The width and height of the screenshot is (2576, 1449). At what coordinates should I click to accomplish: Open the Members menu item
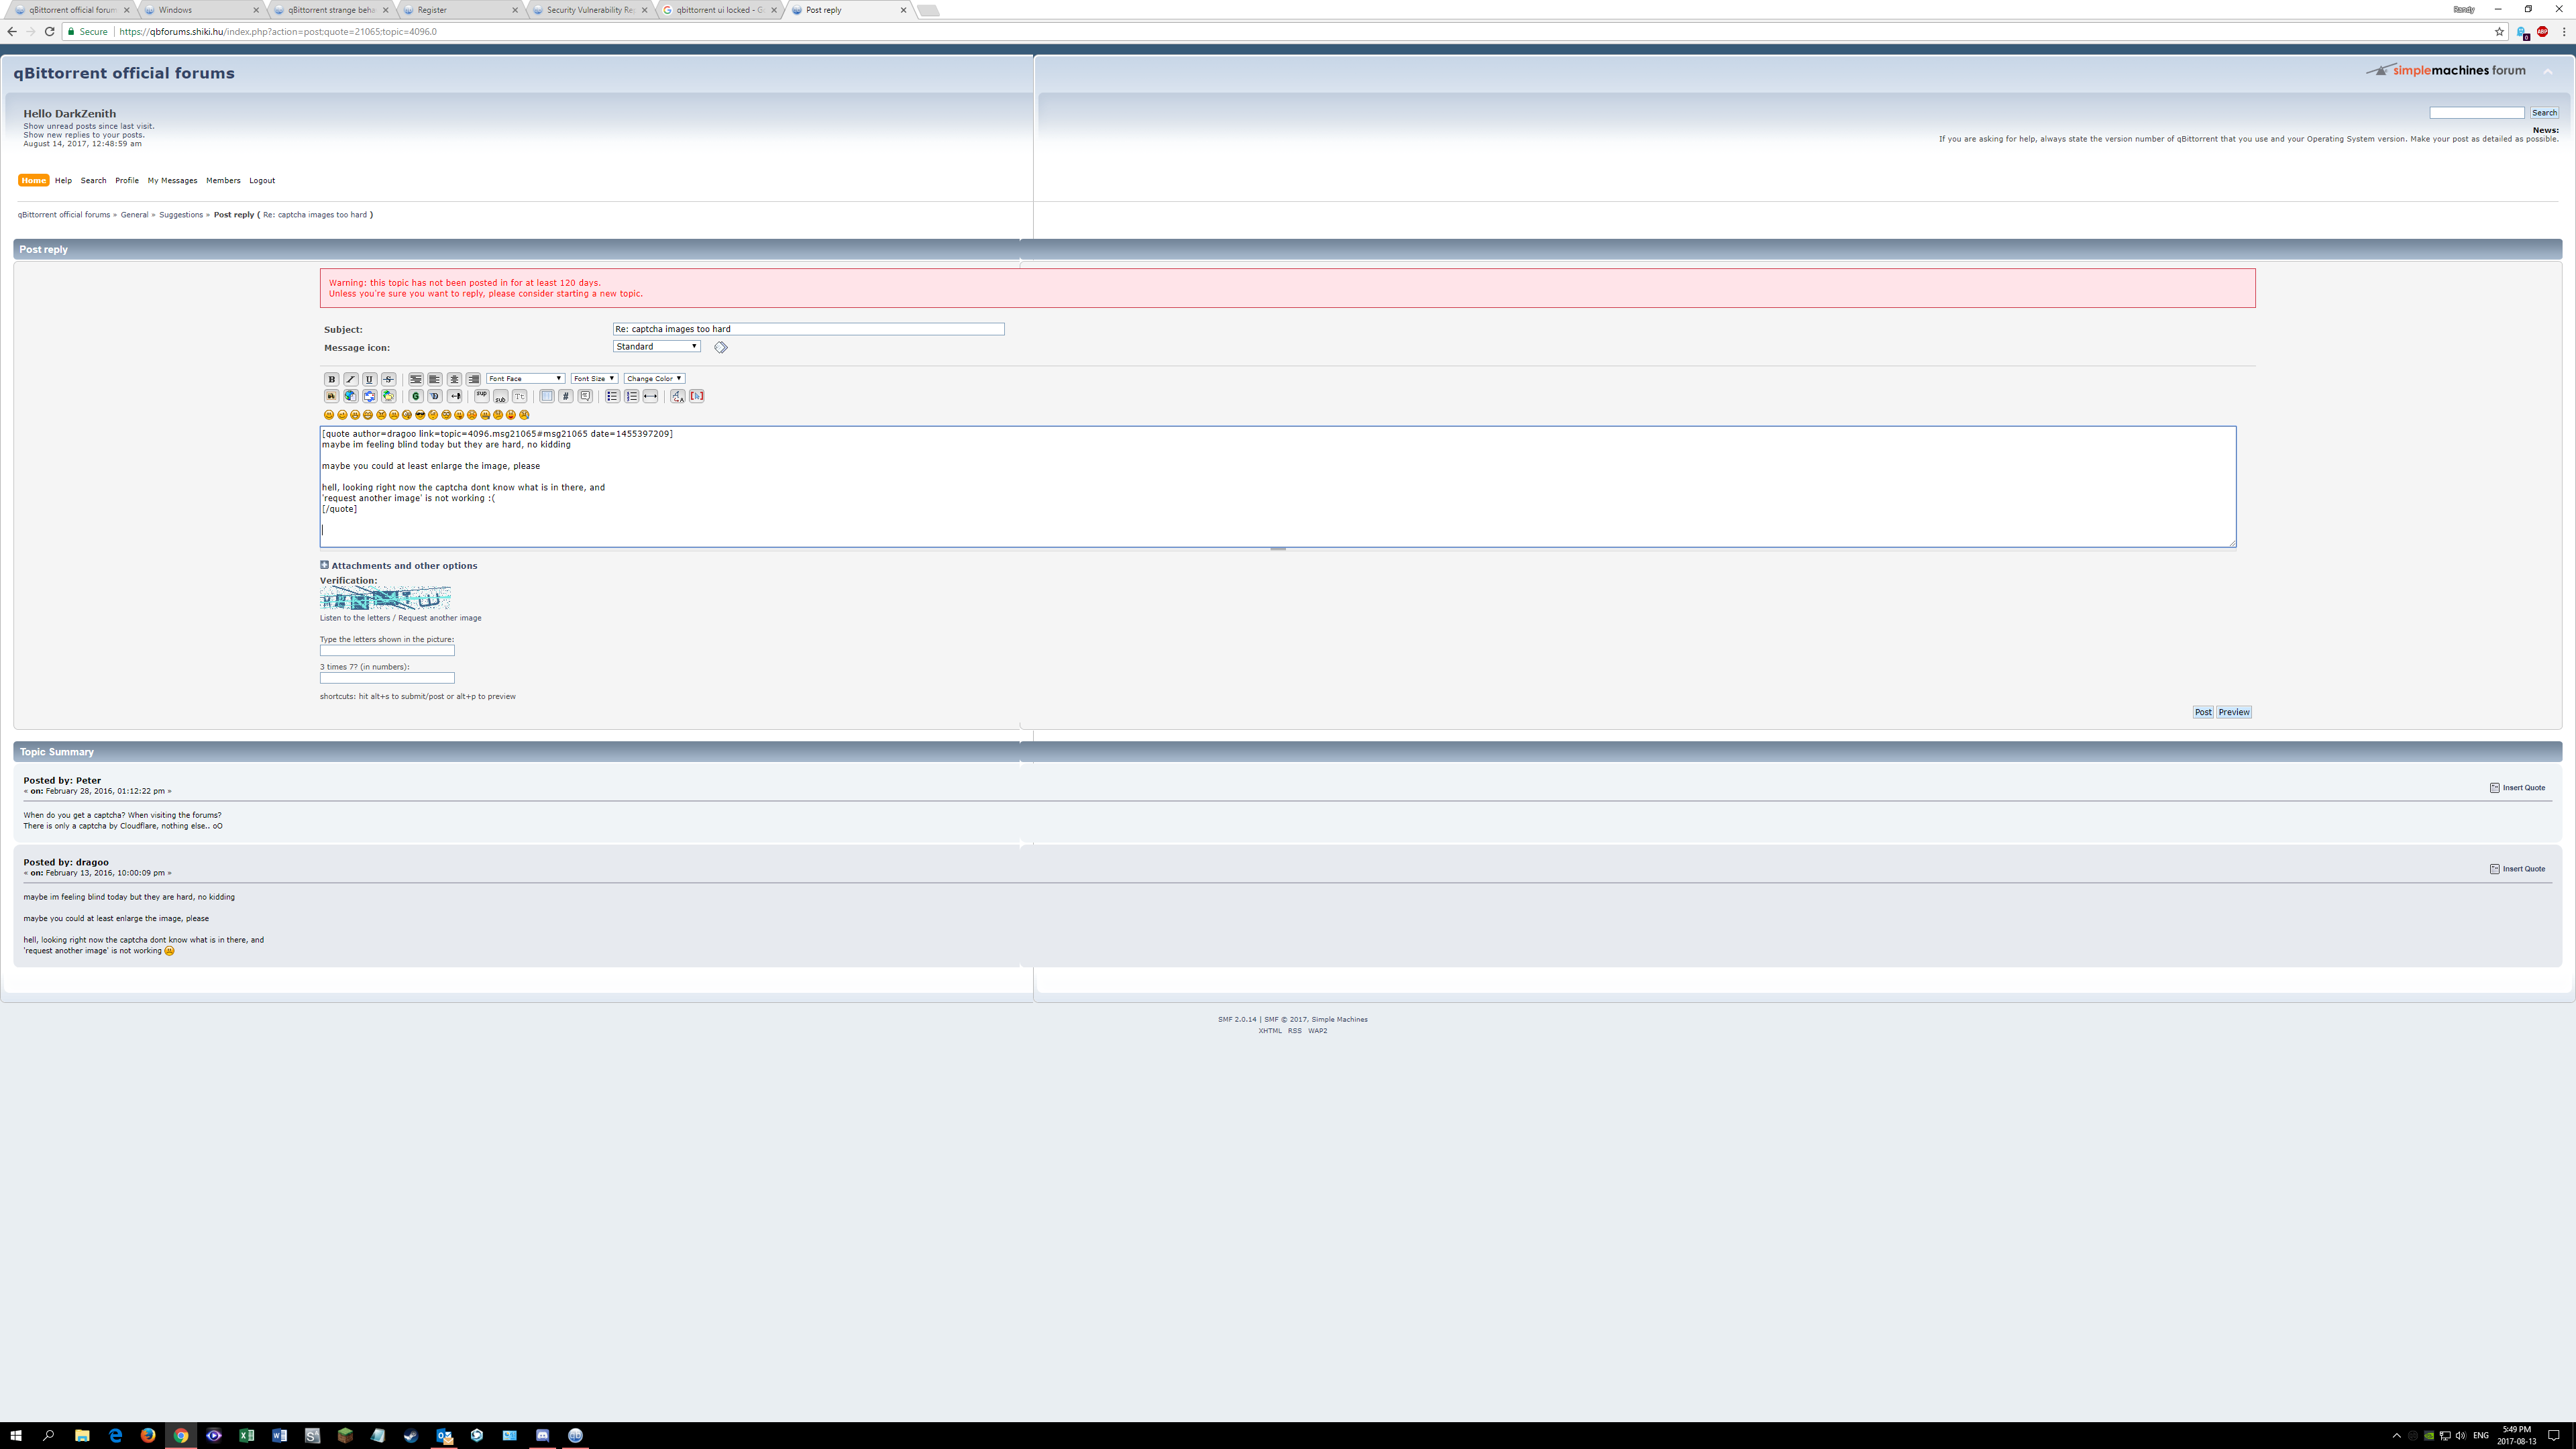(x=223, y=181)
